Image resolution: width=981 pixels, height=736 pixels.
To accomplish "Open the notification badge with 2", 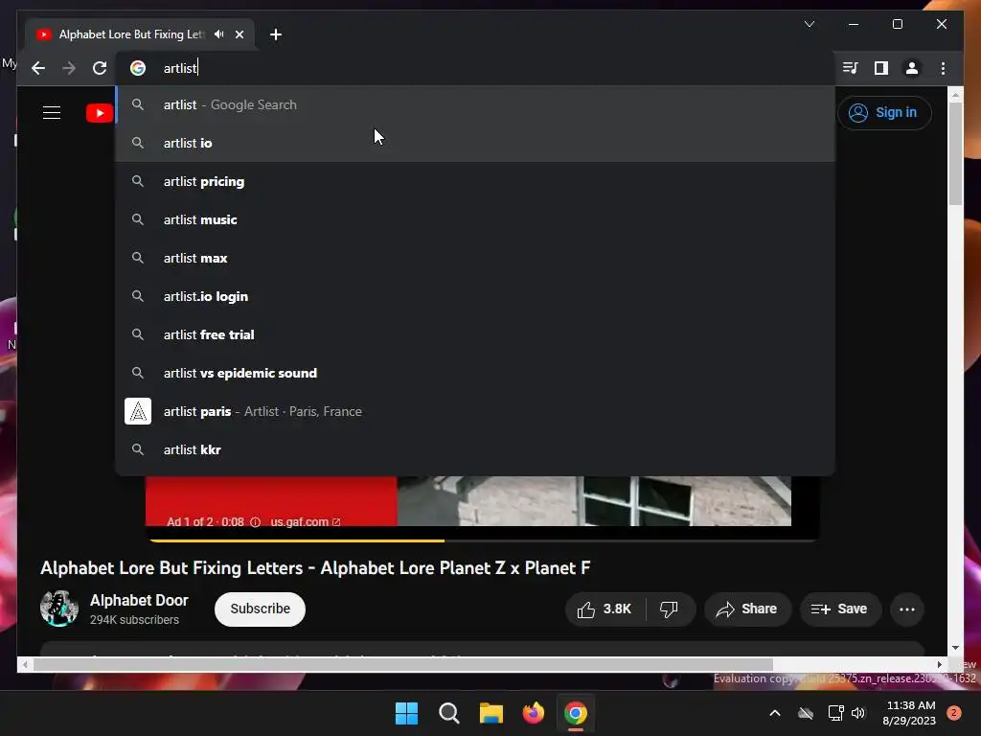I will 954,713.
